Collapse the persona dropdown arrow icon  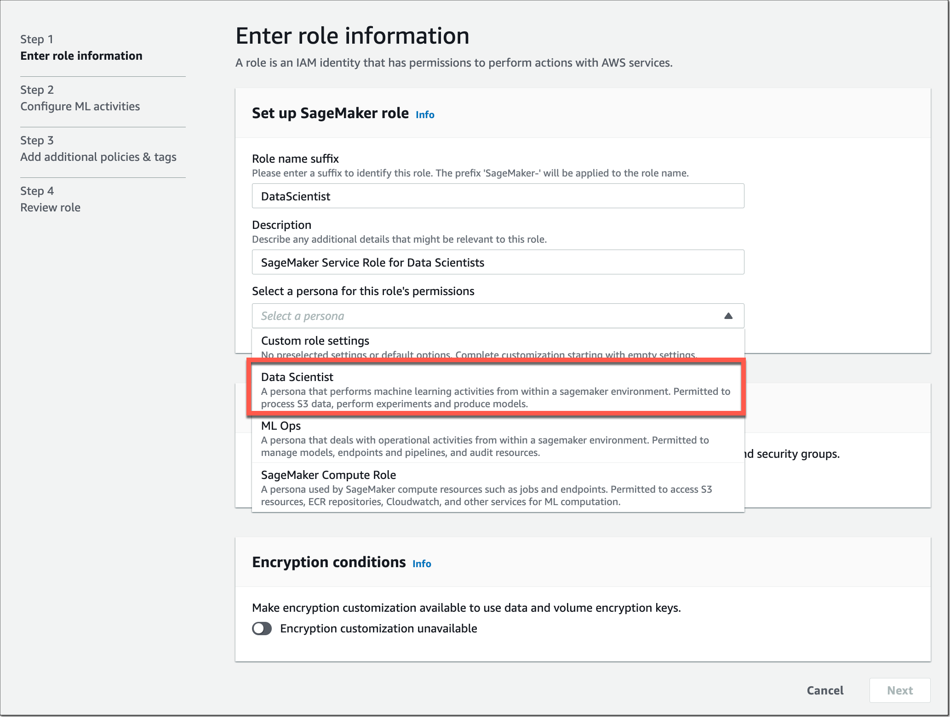pyautogui.click(x=728, y=316)
